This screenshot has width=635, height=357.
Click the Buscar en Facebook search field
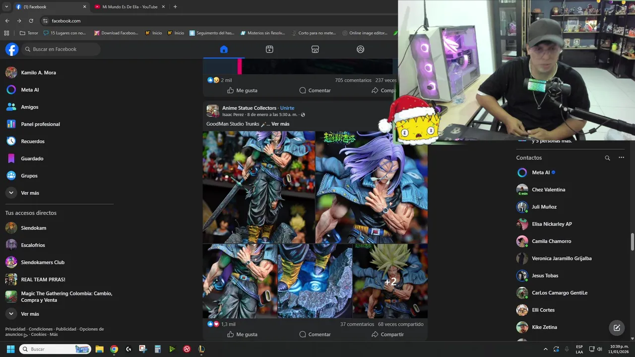click(x=61, y=49)
